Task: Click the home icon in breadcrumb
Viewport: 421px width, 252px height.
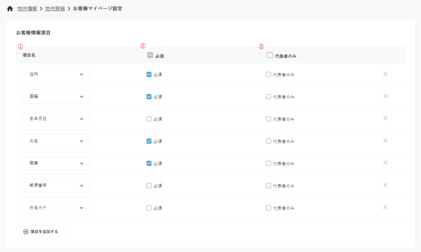Action: pyautogui.click(x=10, y=9)
